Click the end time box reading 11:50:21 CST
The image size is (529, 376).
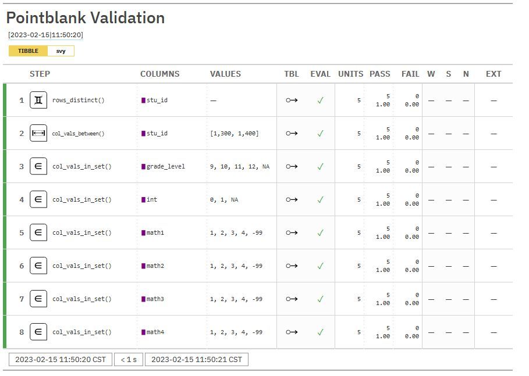[x=197, y=360]
